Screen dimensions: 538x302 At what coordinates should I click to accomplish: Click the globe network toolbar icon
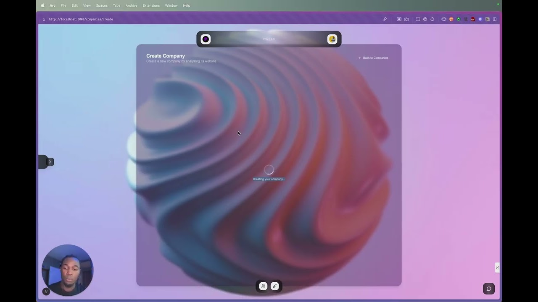pos(425,19)
